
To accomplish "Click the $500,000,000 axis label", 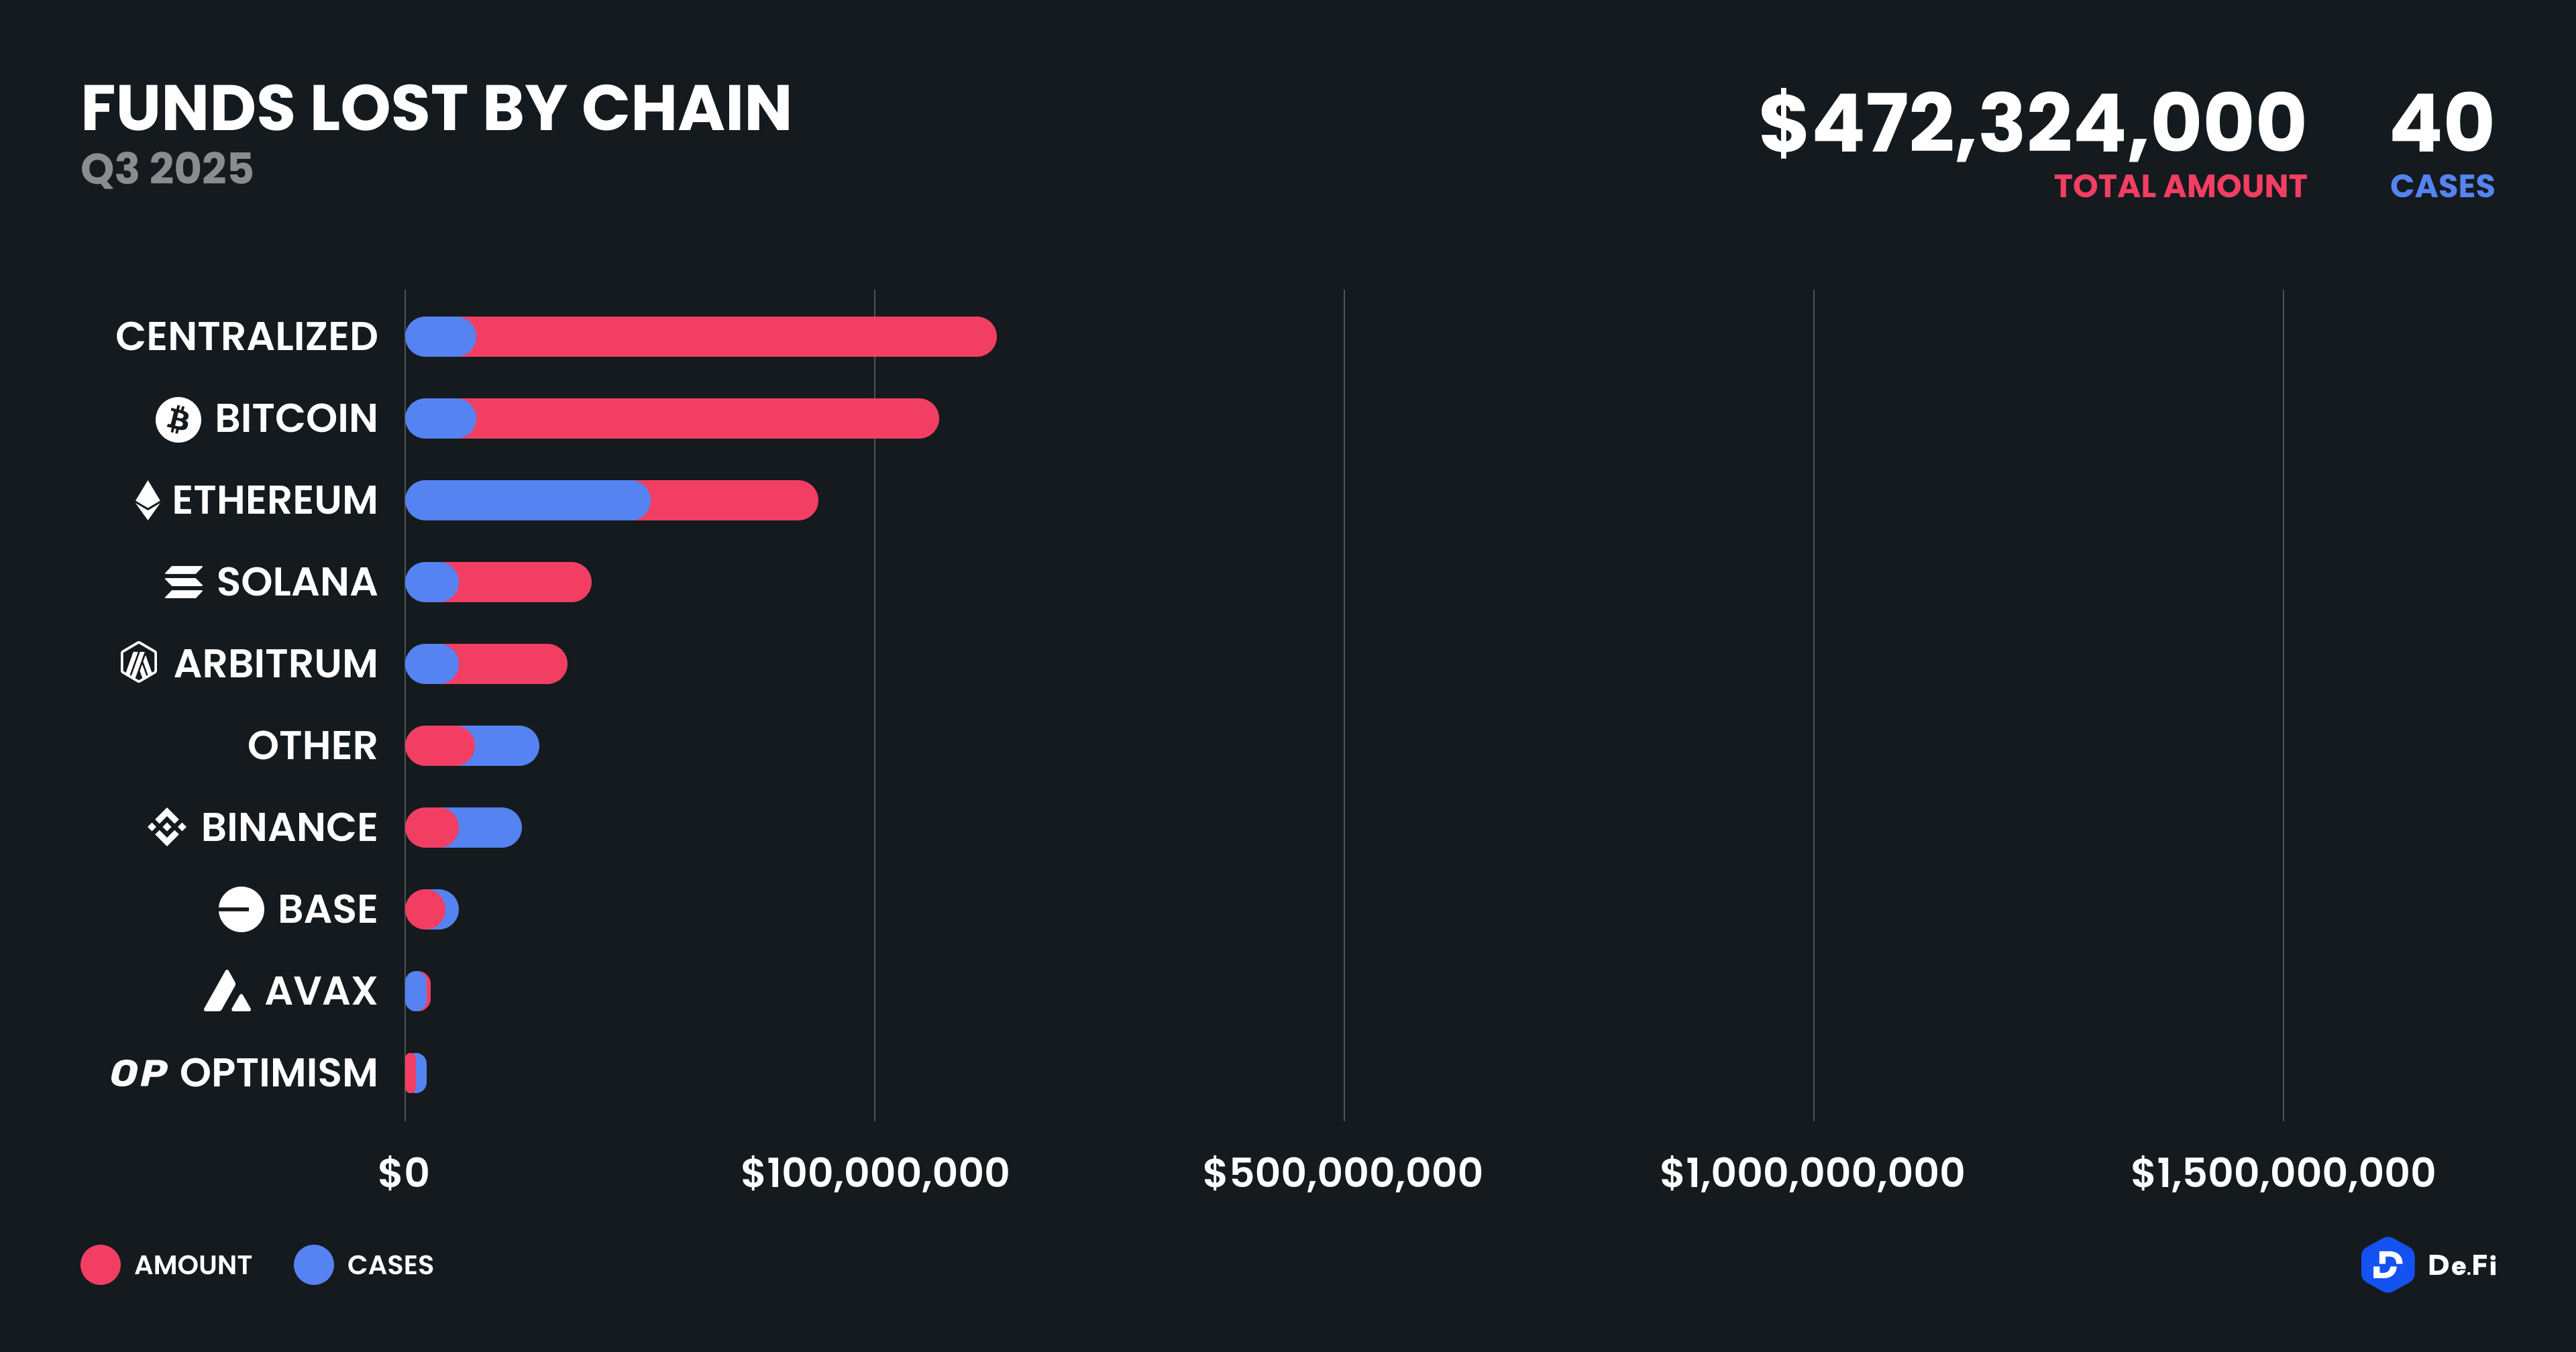I will point(1342,1173).
